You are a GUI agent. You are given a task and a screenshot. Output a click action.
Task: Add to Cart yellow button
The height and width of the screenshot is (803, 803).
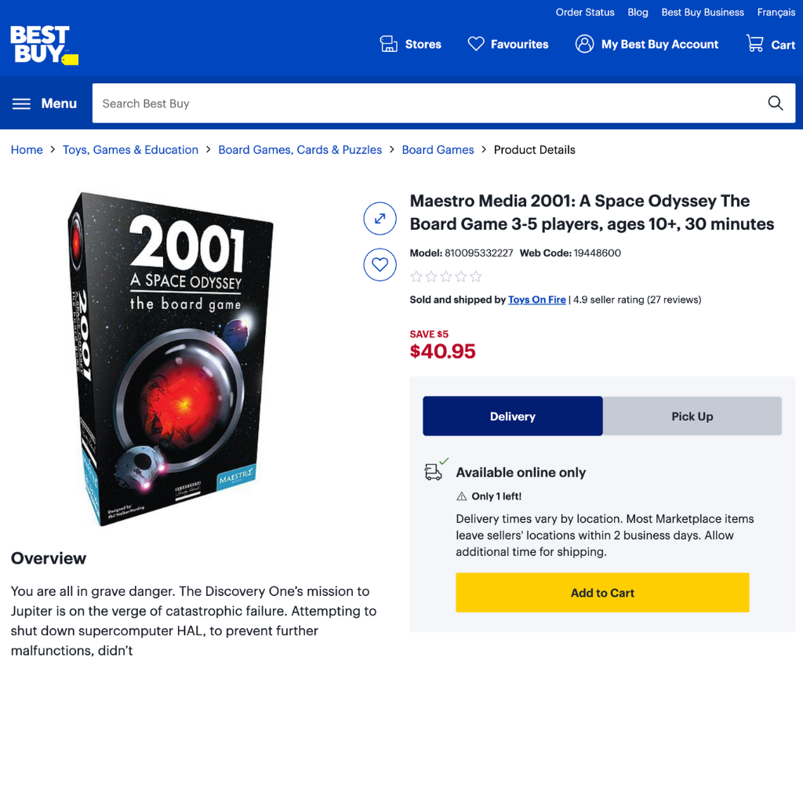pyautogui.click(x=602, y=593)
